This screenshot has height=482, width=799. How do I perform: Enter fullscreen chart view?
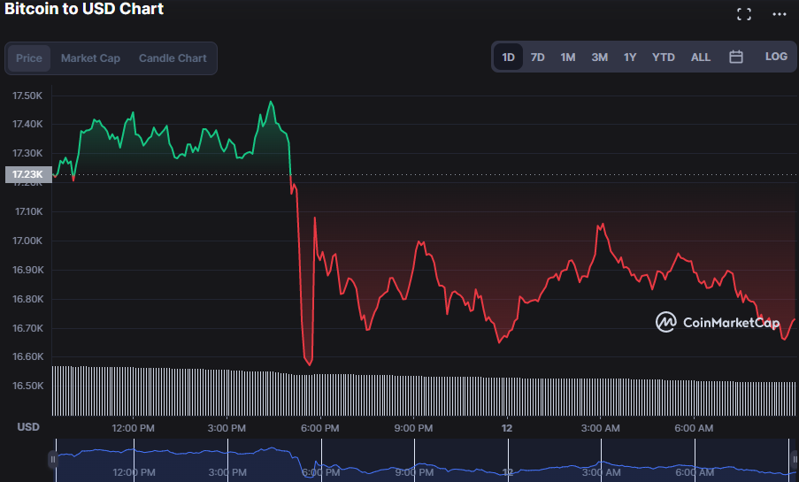pos(744,13)
